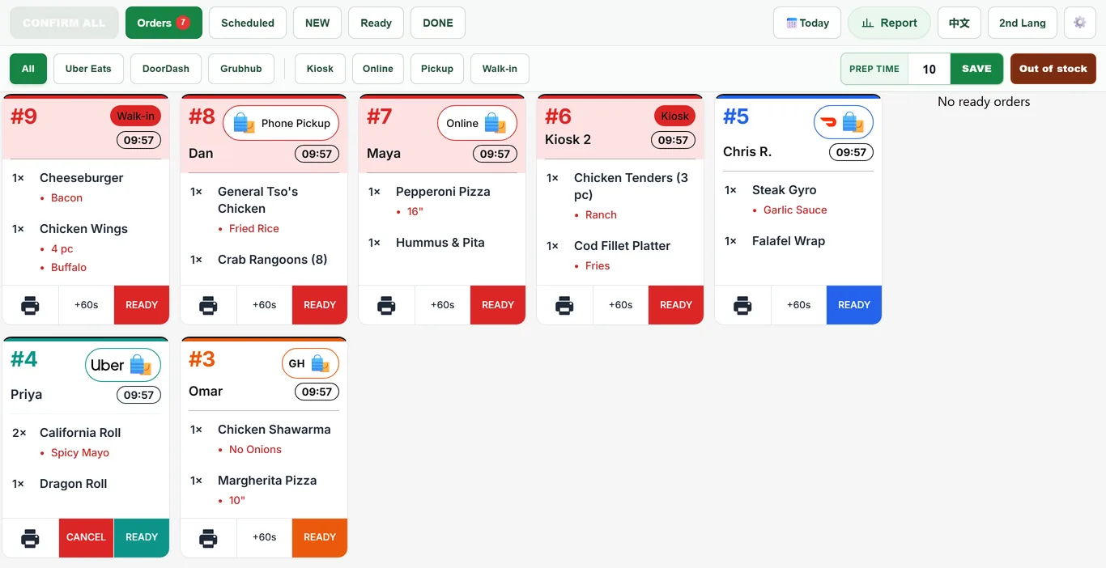Cancel Priya's order #4
This screenshot has width=1106, height=568.
pyautogui.click(x=86, y=537)
